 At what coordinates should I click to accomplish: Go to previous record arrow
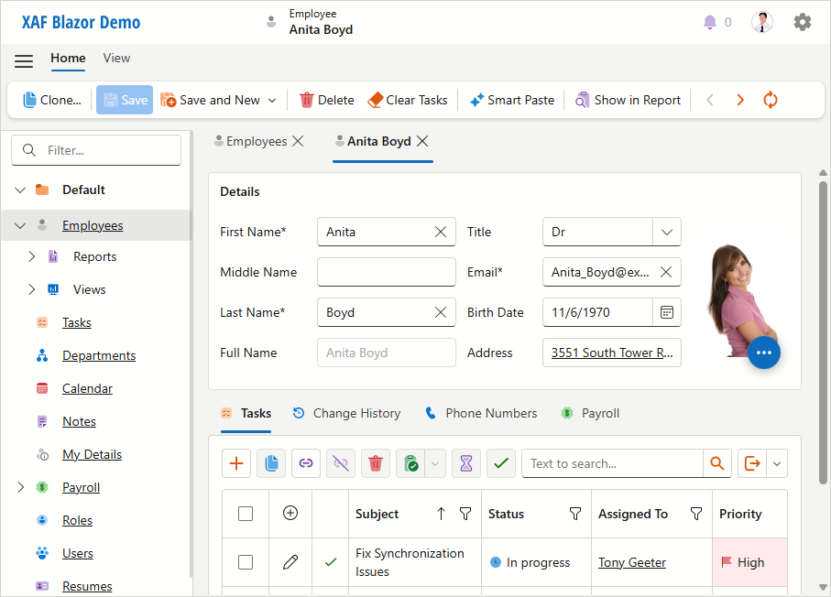[710, 100]
